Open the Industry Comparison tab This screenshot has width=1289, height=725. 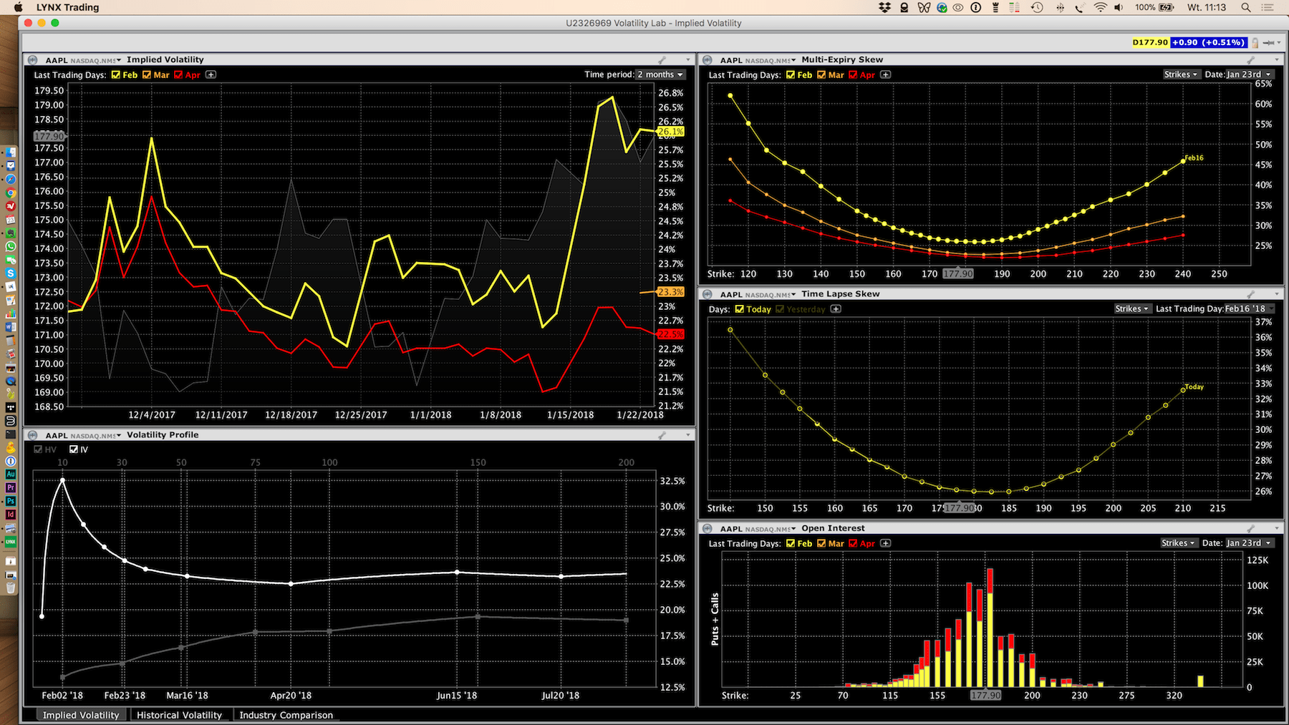tap(286, 715)
